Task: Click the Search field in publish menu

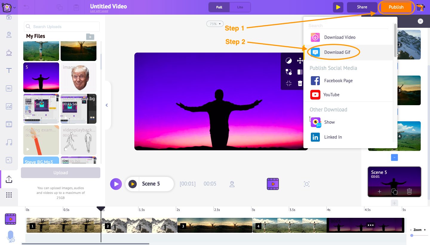Action: 348,26
